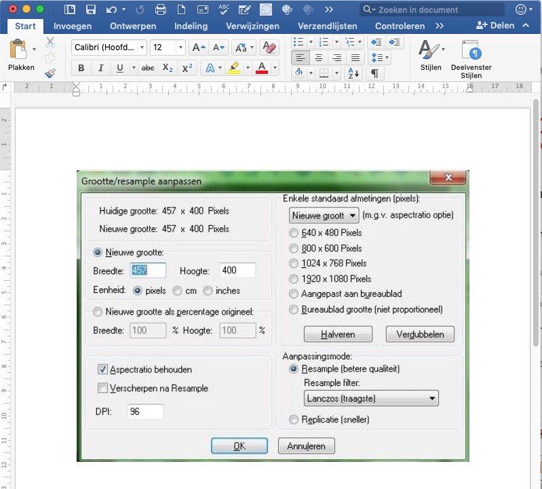The width and height of the screenshot is (542, 489).
Task: Apply italic formatting
Action: point(100,68)
